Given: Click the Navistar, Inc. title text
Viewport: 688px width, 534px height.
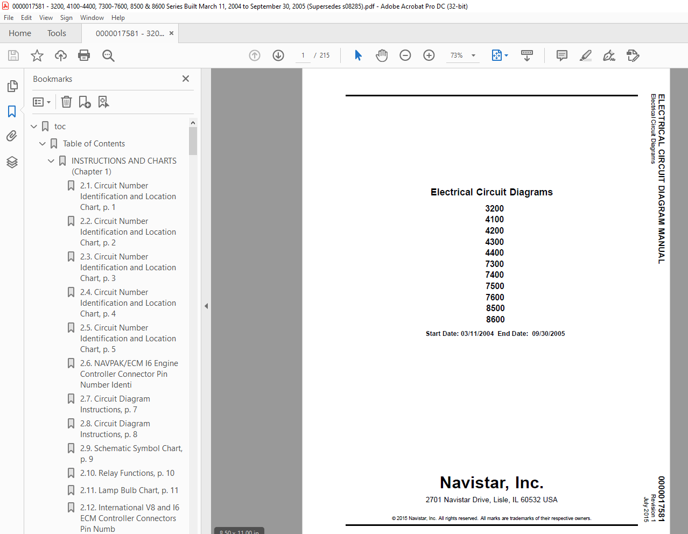Looking at the screenshot, I should [x=492, y=482].
